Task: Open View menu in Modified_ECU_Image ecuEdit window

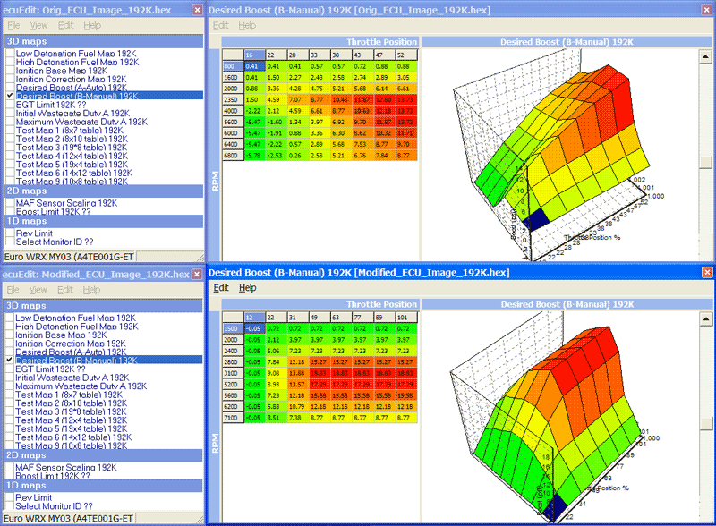Action: click(x=38, y=290)
